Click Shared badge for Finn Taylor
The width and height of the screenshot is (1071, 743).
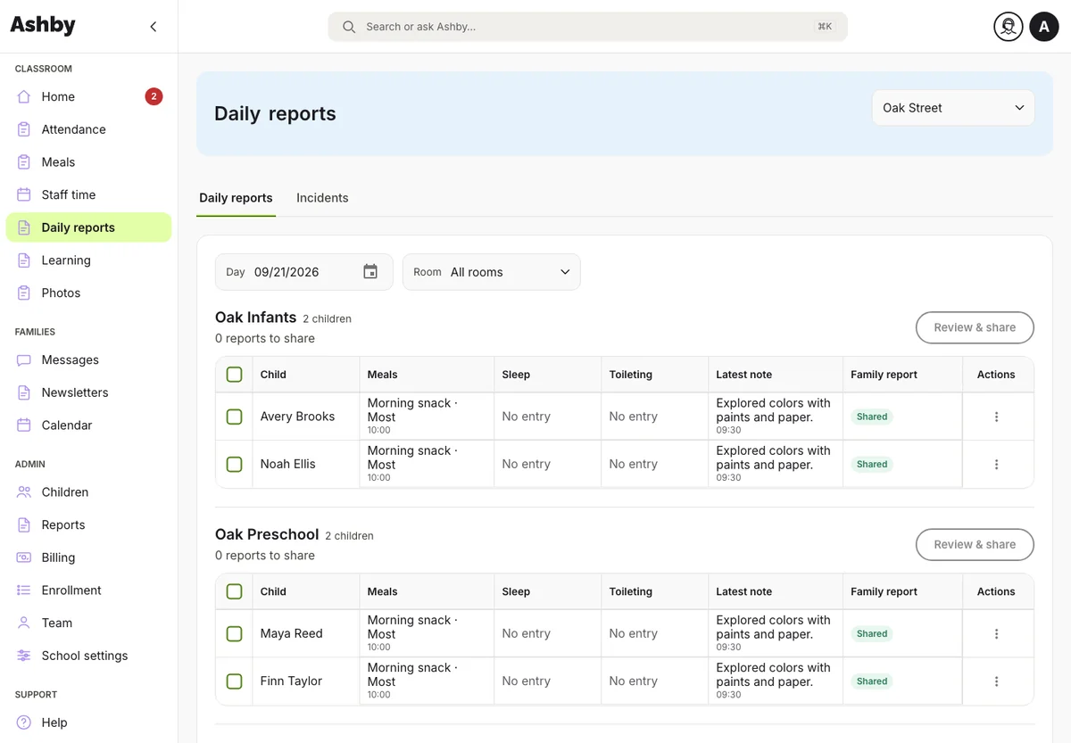pyautogui.click(x=872, y=681)
